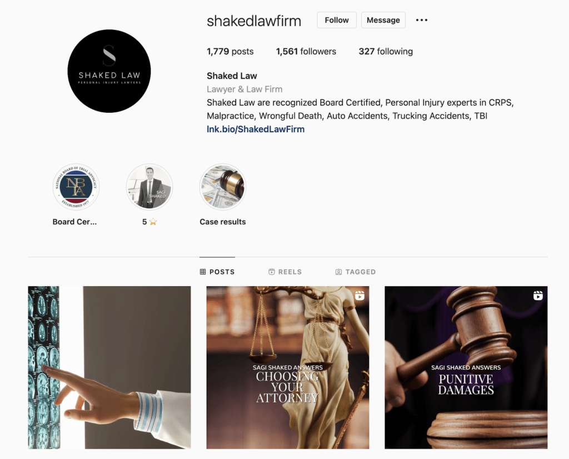This screenshot has width=569, height=459.
Task: Click the reel icon on Punitive Damages post
Action: click(x=538, y=296)
